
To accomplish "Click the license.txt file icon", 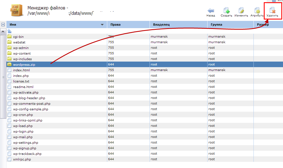I will 9,81.
